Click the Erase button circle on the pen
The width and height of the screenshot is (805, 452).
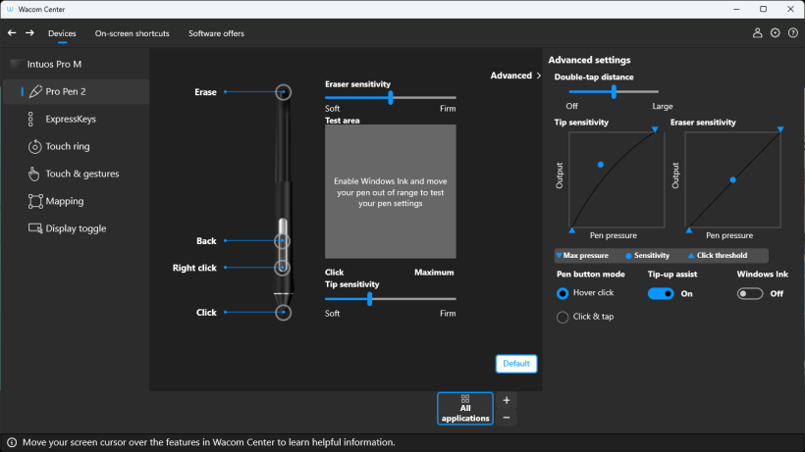click(284, 91)
